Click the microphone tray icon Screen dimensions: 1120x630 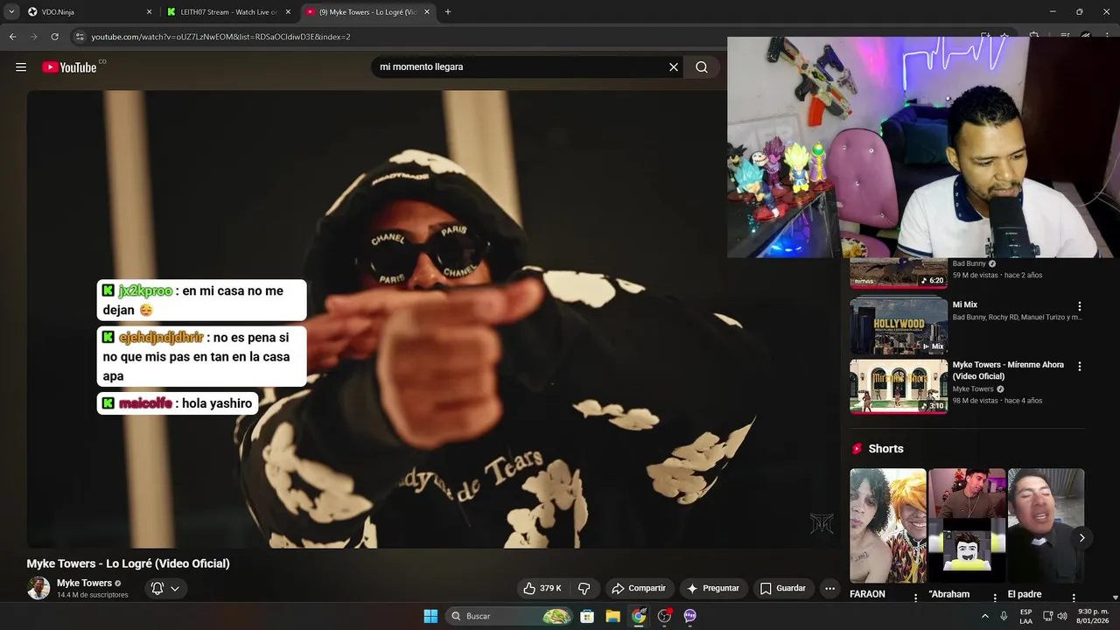[x=1004, y=616]
